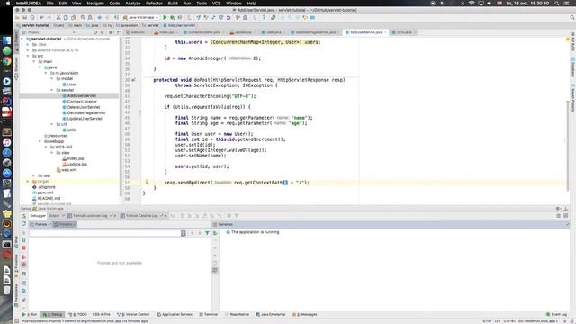The image size is (576, 324).
Task: Select DeleteUserServlet in the project tree
Action: 84,107
